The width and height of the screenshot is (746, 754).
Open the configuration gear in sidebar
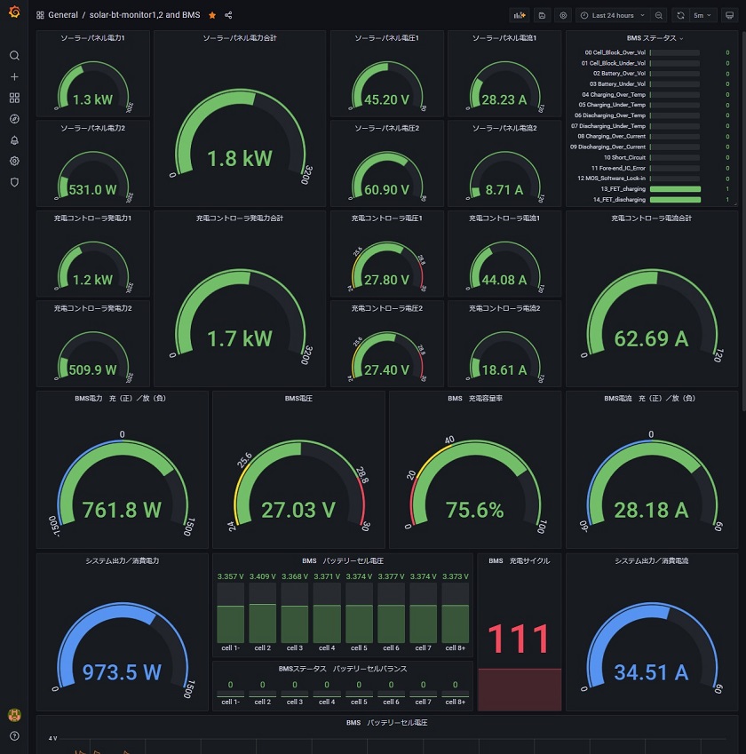coord(14,161)
